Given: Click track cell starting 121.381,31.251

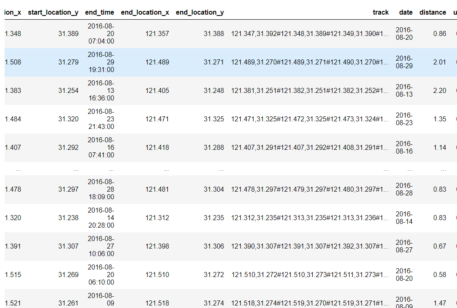Looking at the screenshot, I should pyautogui.click(x=310, y=91).
